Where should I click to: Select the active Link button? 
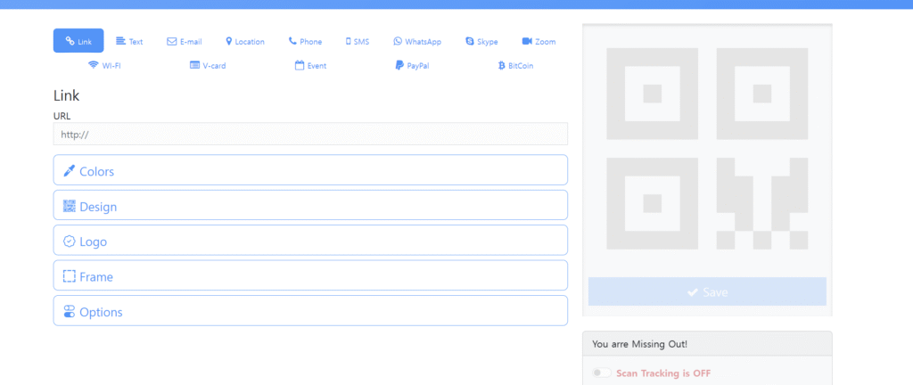point(78,41)
